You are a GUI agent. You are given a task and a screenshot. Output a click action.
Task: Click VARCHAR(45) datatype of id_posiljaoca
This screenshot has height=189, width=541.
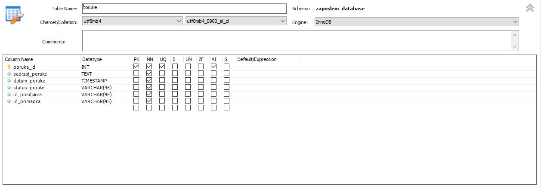96,94
